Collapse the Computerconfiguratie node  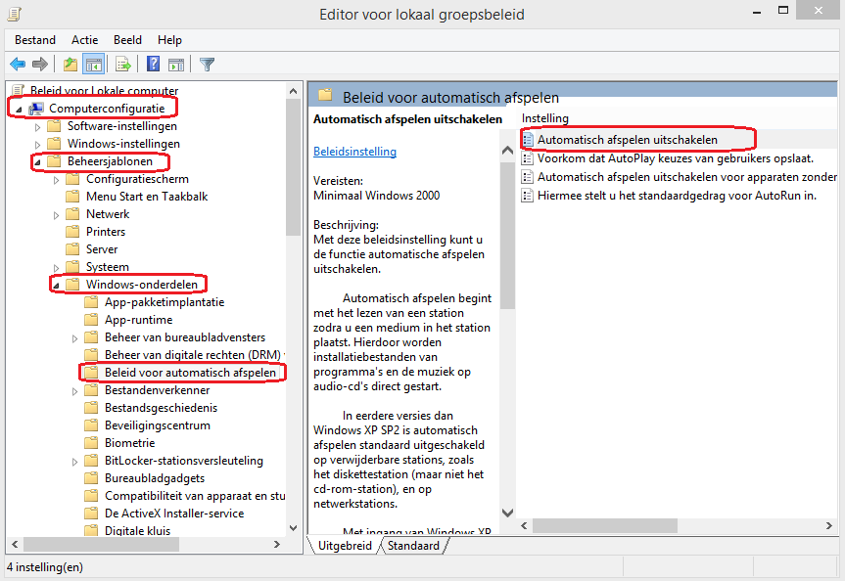20,110
